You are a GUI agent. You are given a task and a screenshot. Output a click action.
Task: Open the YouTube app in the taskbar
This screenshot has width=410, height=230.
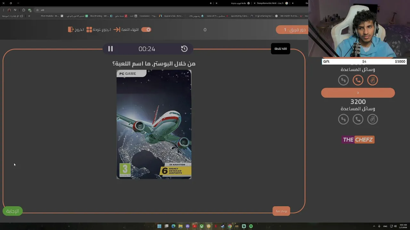pyautogui.click(x=194, y=226)
